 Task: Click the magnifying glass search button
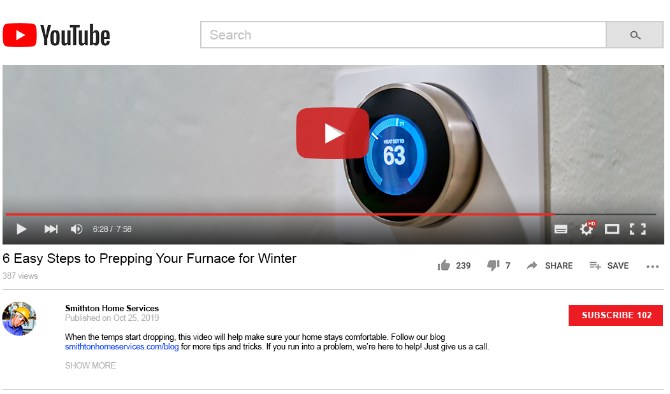634,35
